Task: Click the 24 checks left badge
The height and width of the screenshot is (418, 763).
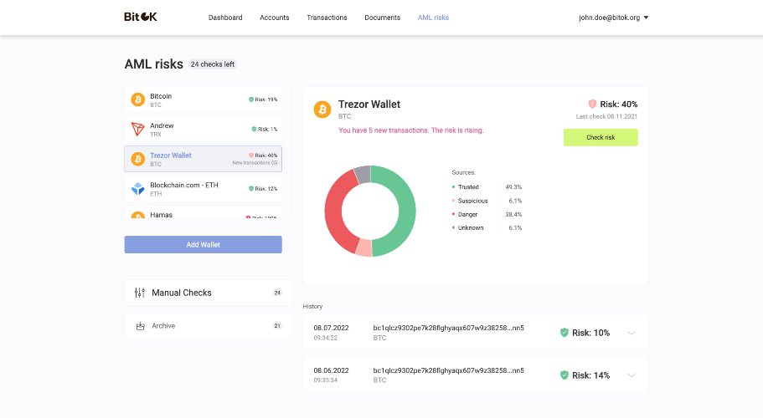Action: tap(212, 64)
